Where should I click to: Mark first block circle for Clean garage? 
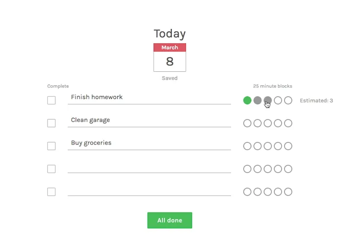pos(247,123)
